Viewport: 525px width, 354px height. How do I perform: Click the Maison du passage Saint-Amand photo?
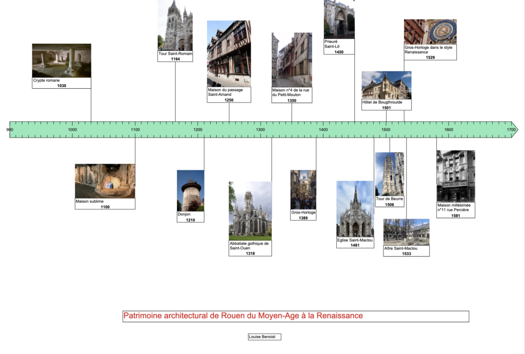click(x=229, y=53)
